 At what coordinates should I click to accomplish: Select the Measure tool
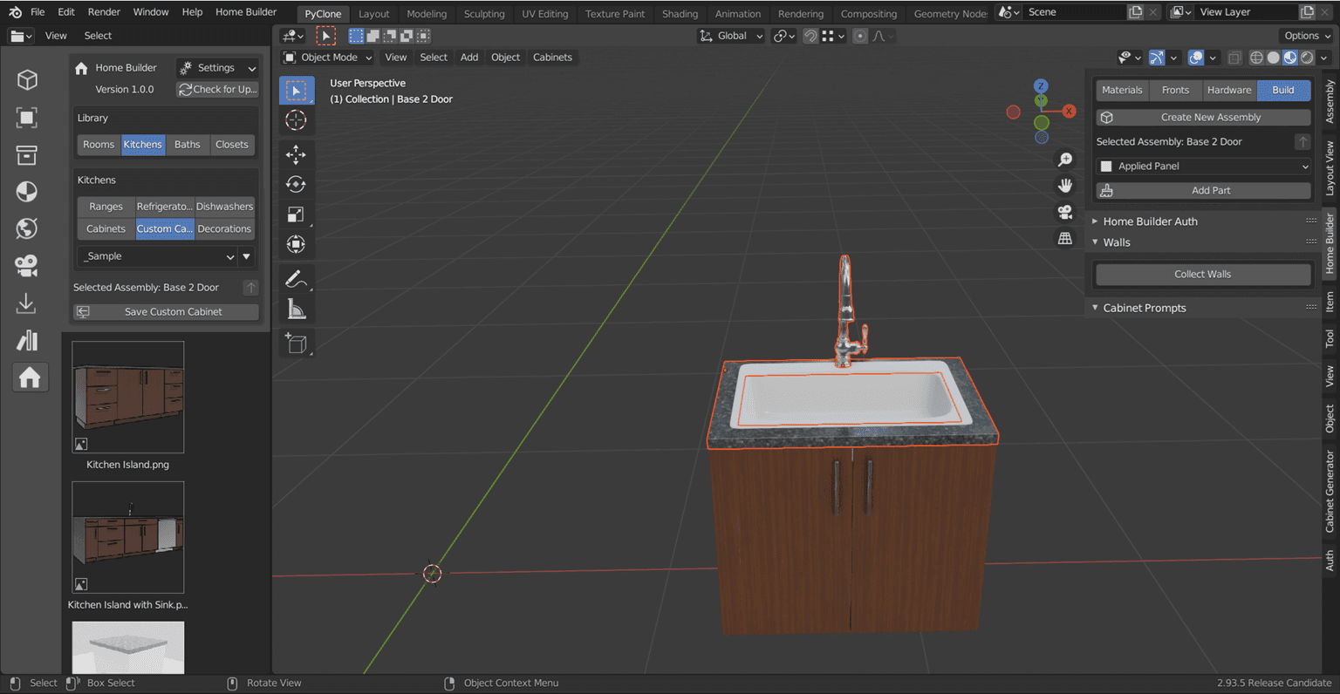(296, 309)
